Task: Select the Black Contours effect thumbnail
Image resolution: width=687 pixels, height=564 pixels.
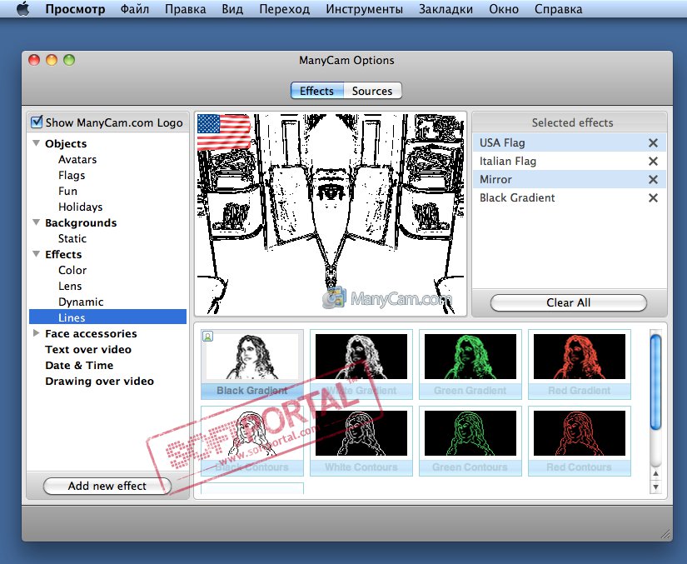Action: pos(252,441)
